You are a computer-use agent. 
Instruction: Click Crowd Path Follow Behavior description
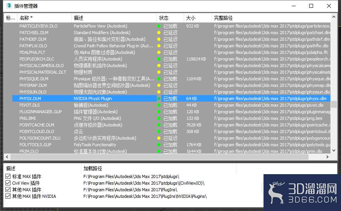point(113,46)
